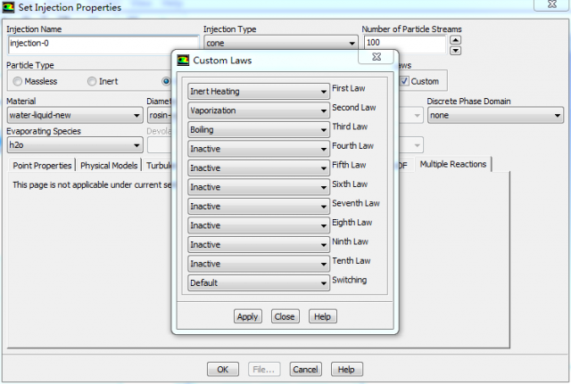Increase Number of Particle Streams with up arrow
Image resolution: width=571 pixels, height=384 pixels.
click(456, 38)
